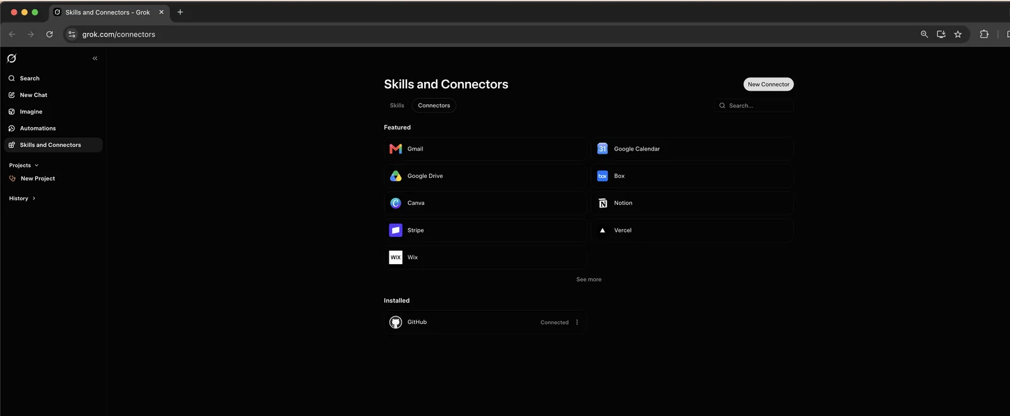1010x416 pixels.
Task: Click the GitHub label text
Action: [x=417, y=322]
